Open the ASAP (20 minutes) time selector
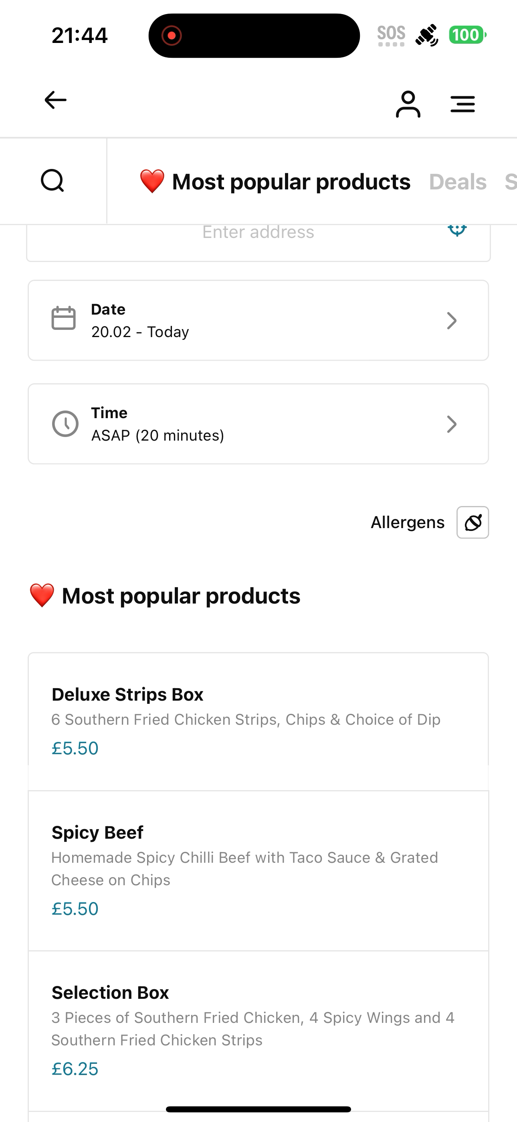 pyautogui.click(x=258, y=424)
